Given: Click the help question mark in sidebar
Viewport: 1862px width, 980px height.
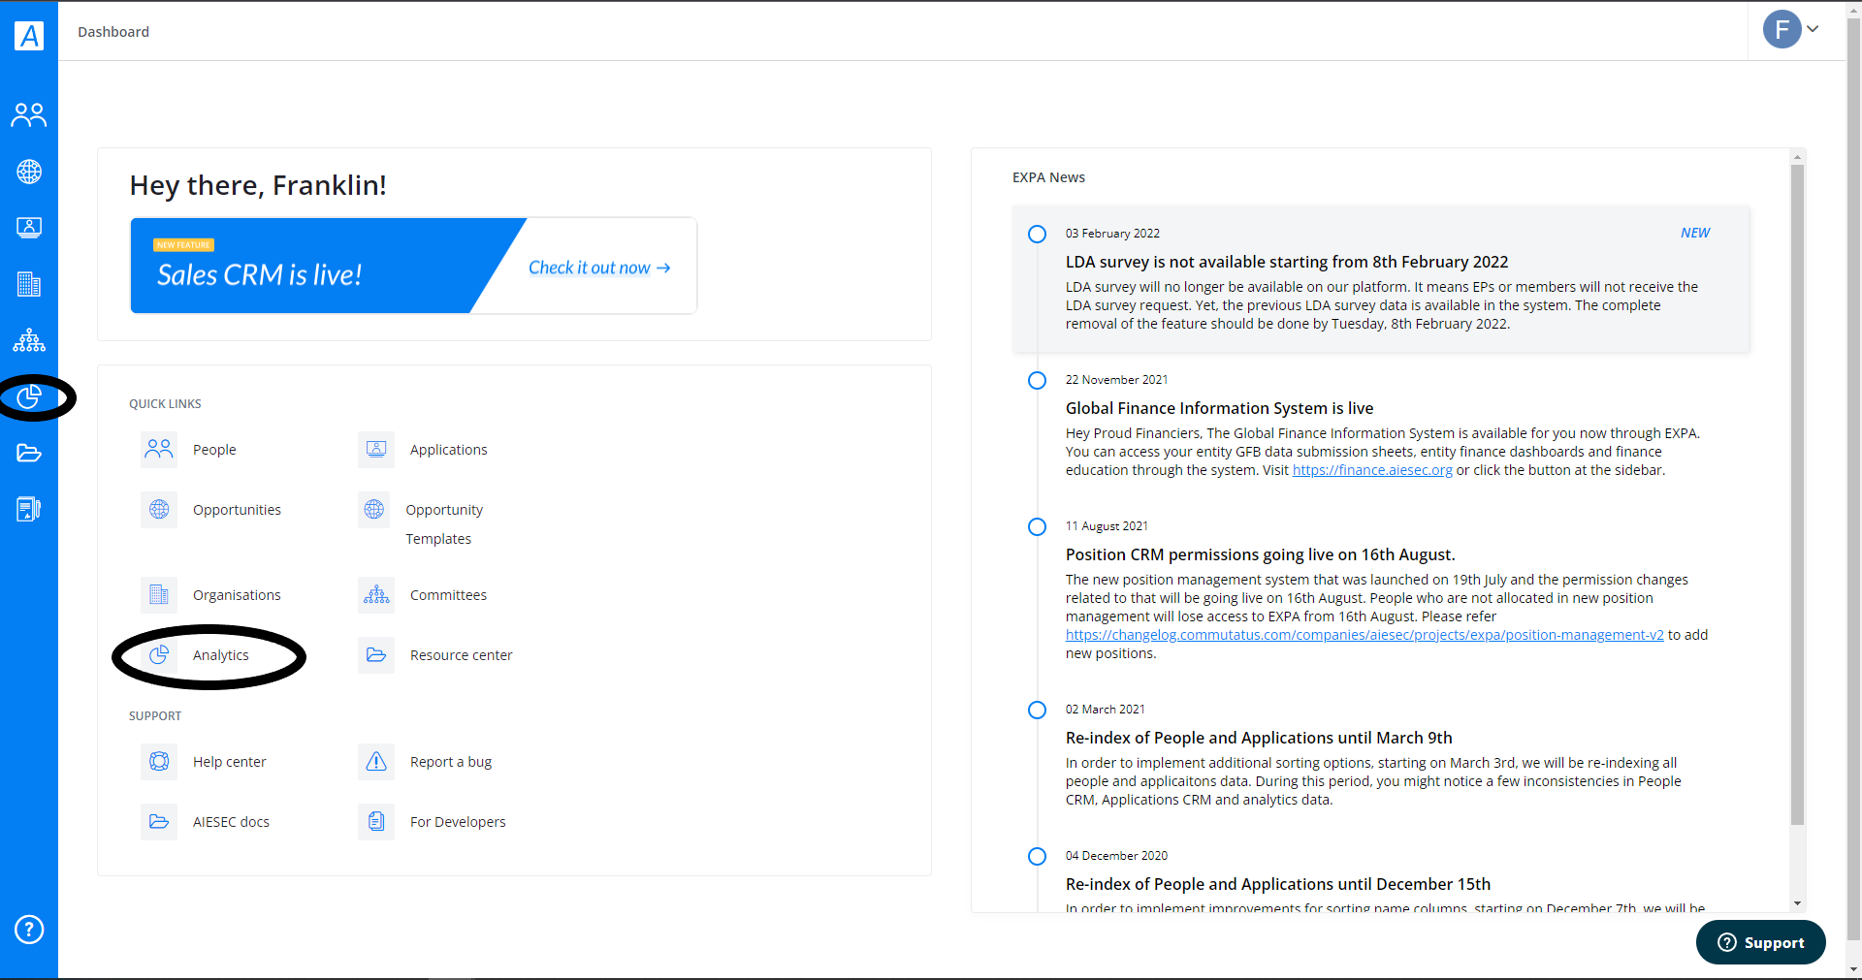Looking at the screenshot, I should pyautogui.click(x=29, y=930).
